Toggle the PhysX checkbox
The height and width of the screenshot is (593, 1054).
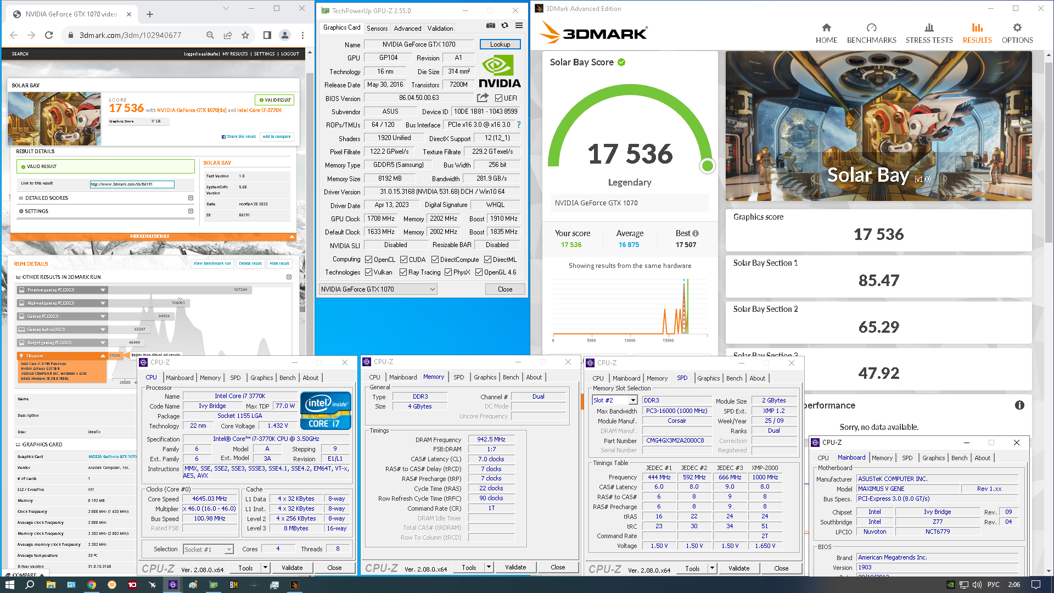coord(448,272)
